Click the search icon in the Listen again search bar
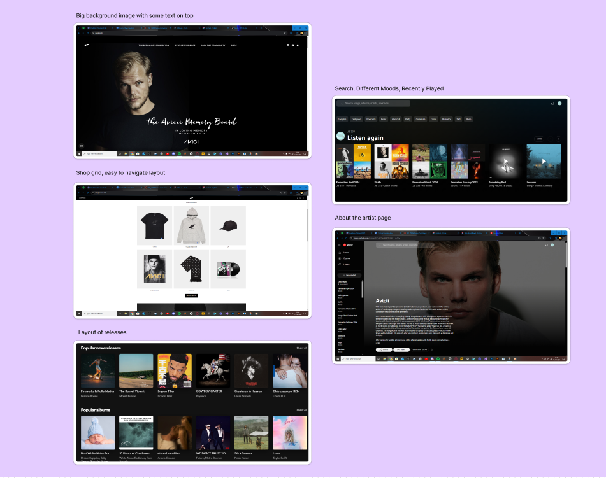 [x=341, y=103]
